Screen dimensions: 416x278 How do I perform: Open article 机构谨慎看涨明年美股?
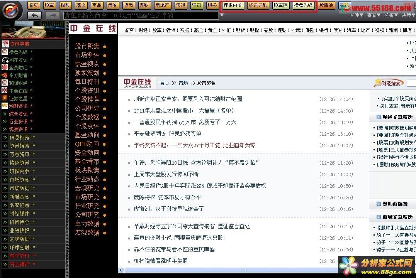point(161,261)
